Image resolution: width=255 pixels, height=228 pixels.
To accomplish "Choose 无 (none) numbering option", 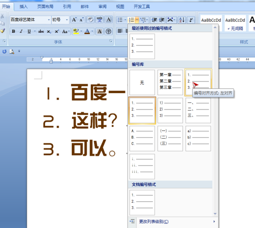I will point(142,83).
